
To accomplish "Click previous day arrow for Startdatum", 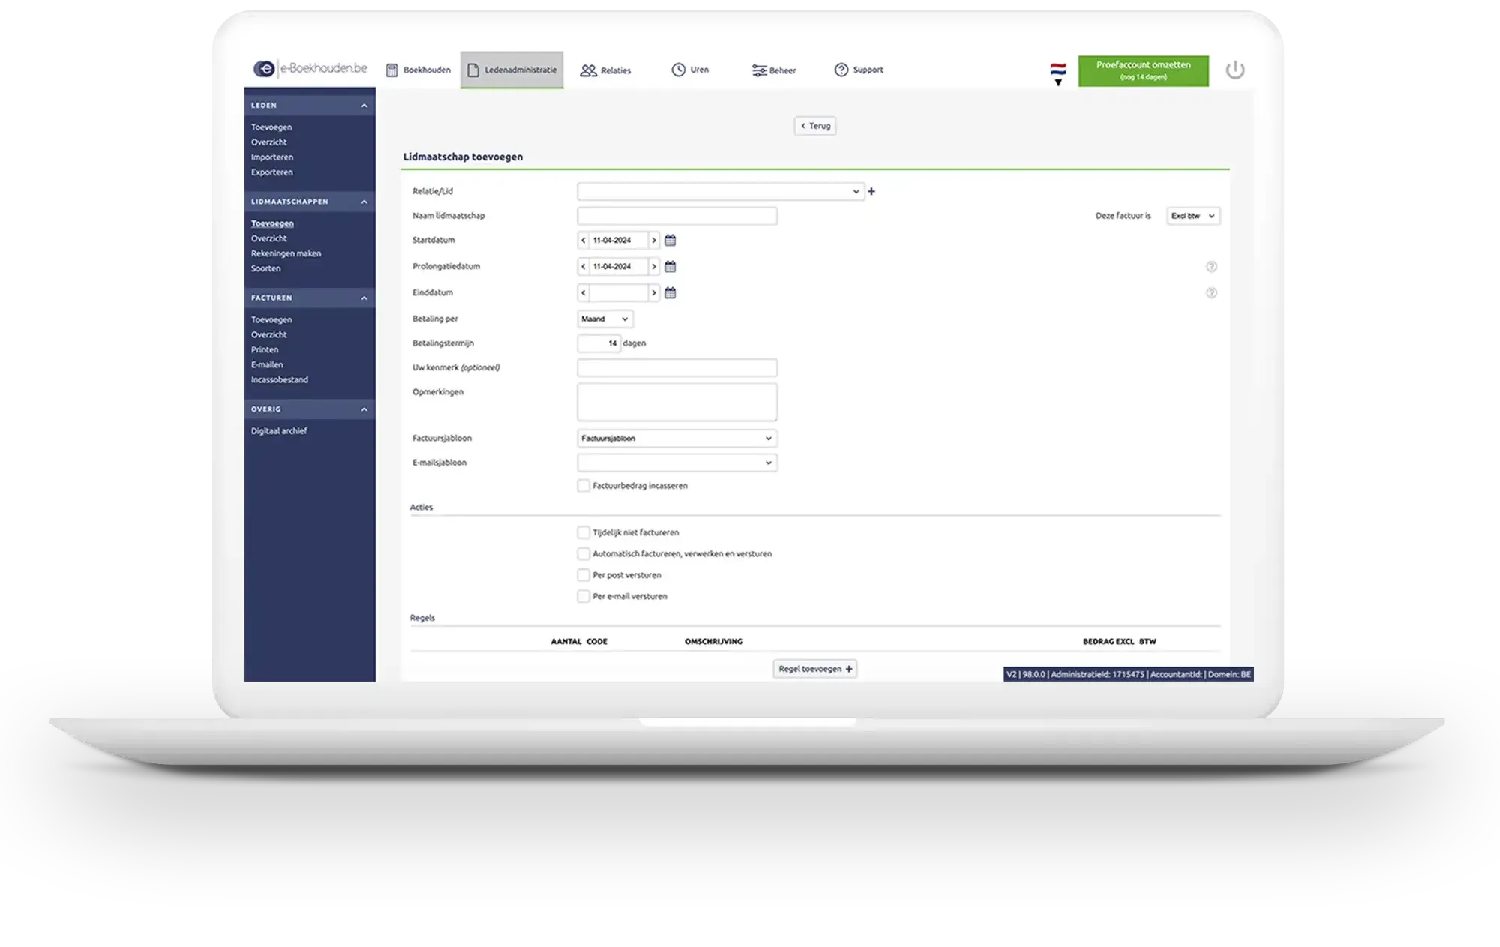I will point(583,241).
